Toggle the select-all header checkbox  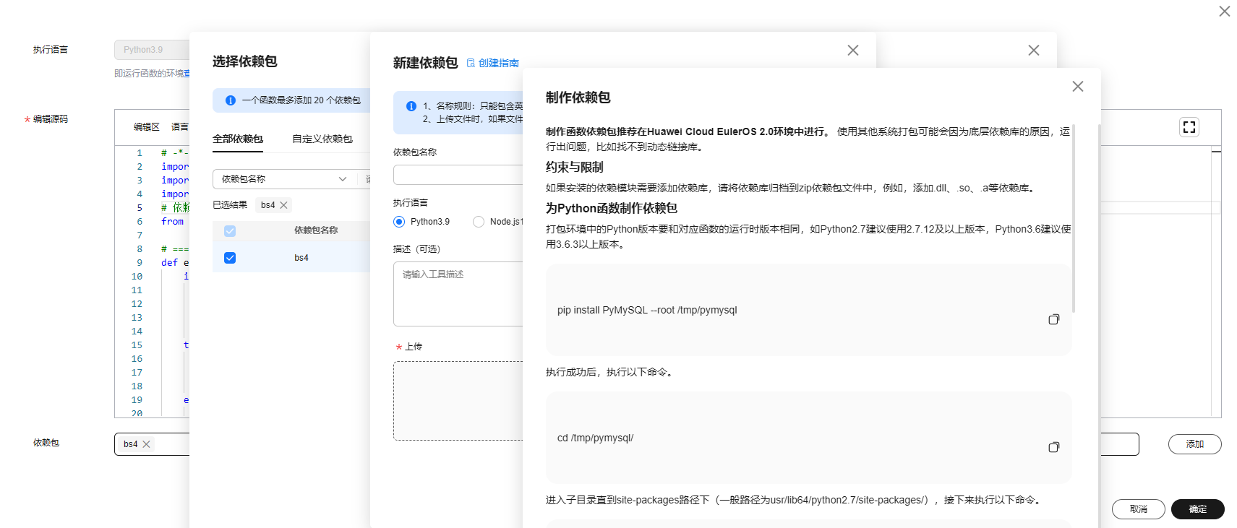coord(230,231)
